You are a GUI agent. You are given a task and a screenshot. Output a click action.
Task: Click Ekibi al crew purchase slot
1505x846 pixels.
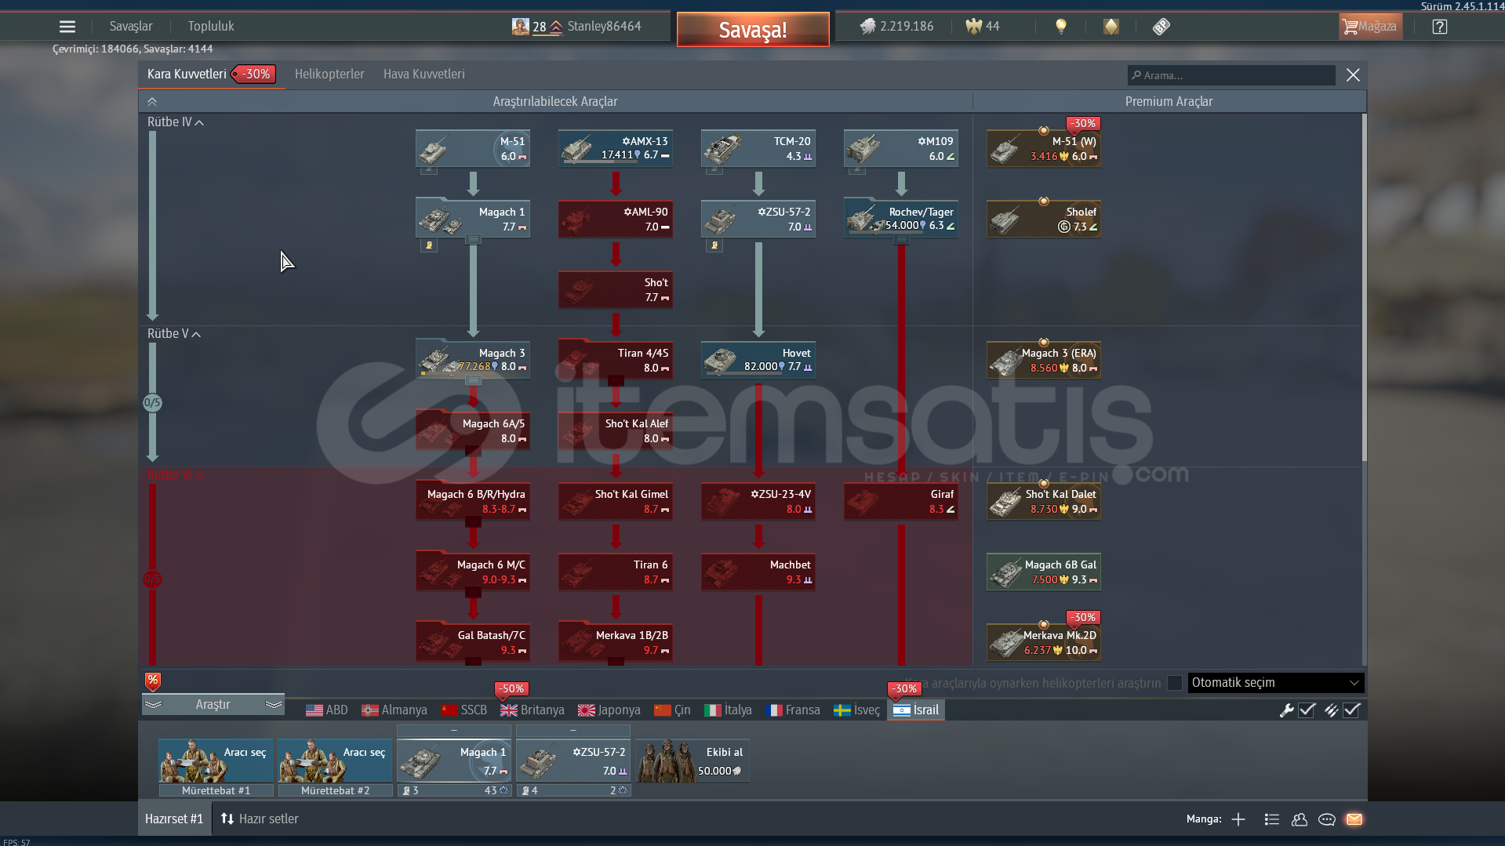[x=693, y=761]
